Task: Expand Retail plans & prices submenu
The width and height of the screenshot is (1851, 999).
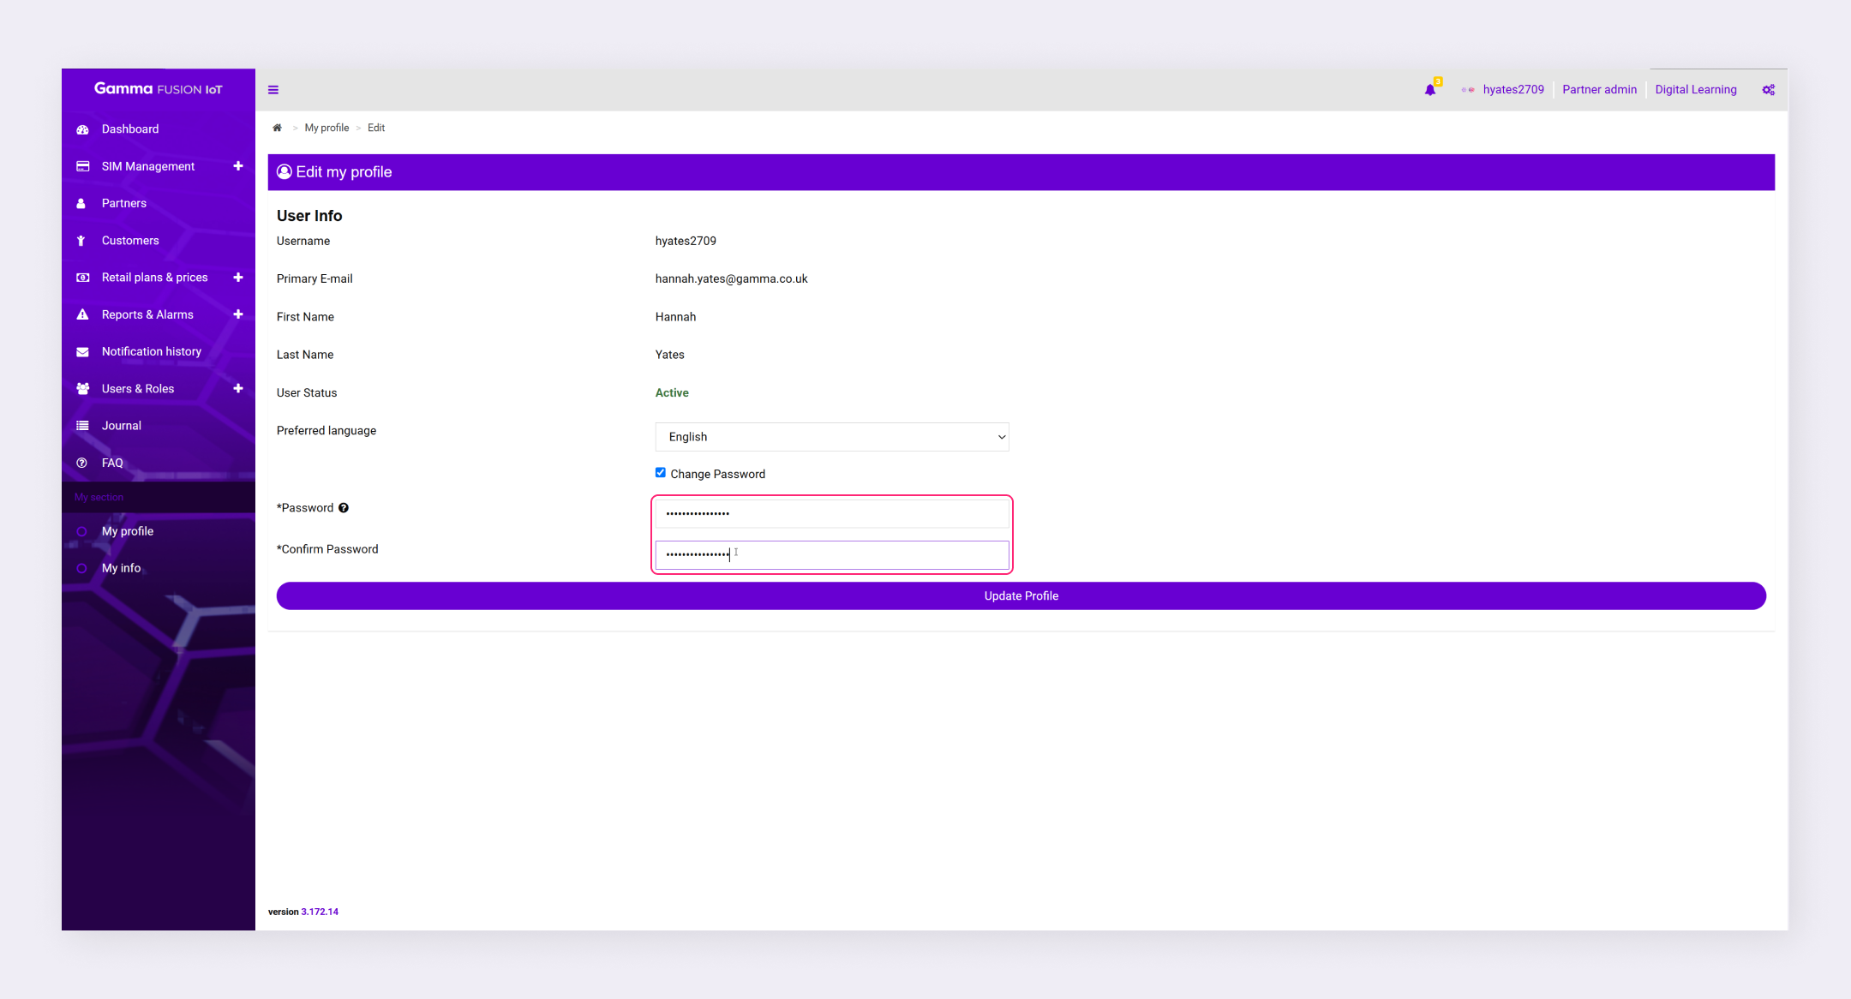Action: (238, 278)
